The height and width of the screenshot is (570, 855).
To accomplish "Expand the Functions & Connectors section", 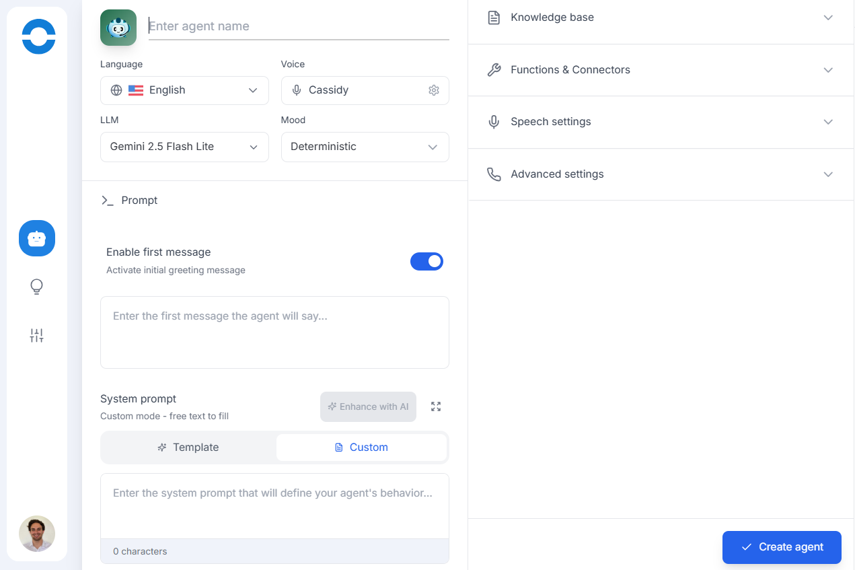I will tap(661, 70).
